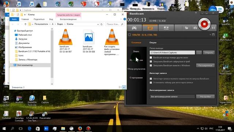The height and width of the screenshot is (132, 234).
Task: Enable 'Установить таймер для автостарта записи'
Action: coord(151,82)
